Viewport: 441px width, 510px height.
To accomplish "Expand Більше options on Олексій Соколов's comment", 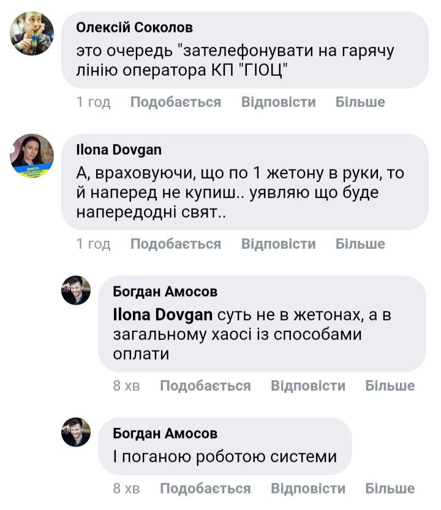I will point(360,102).
